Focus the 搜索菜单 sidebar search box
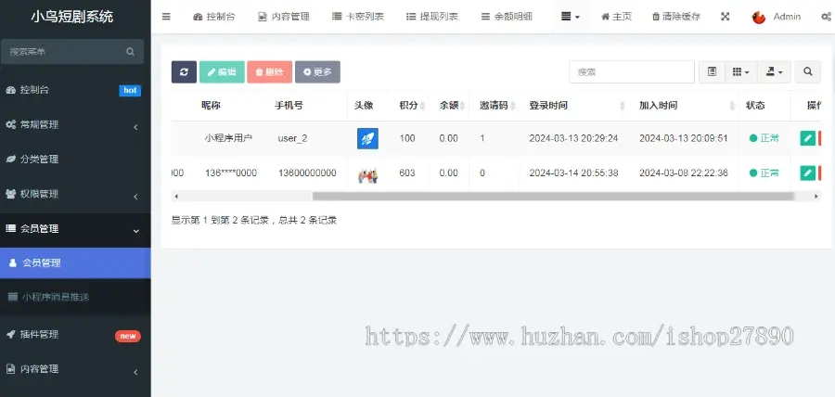The image size is (835, 397). coord(71,52)
